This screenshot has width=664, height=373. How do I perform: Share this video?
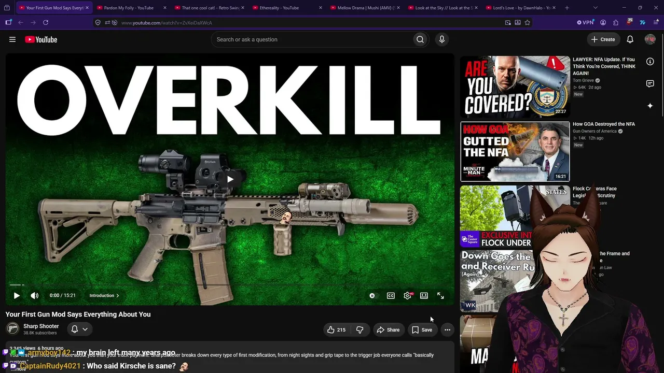[x=388, y=329]
